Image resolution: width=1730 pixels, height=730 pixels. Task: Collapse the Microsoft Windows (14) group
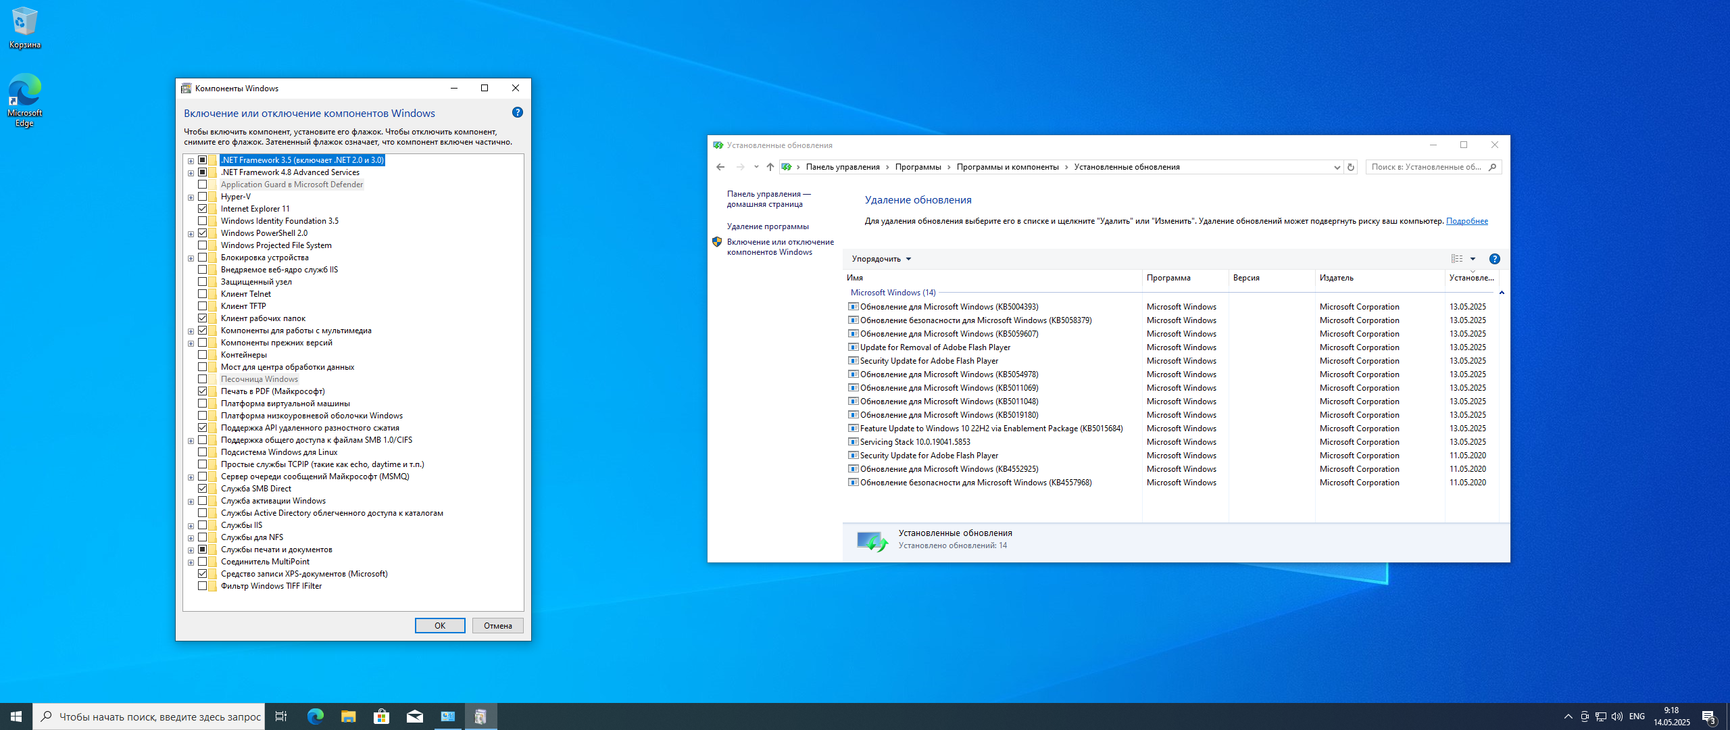(x=1502, y=293)
